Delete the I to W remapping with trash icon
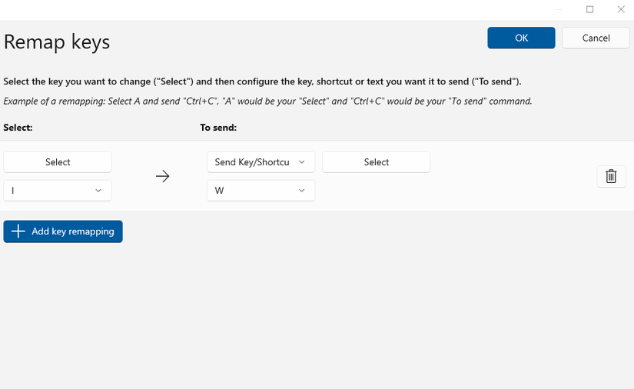The width and height of the screenshot is (634, 389). click(611, 177)
